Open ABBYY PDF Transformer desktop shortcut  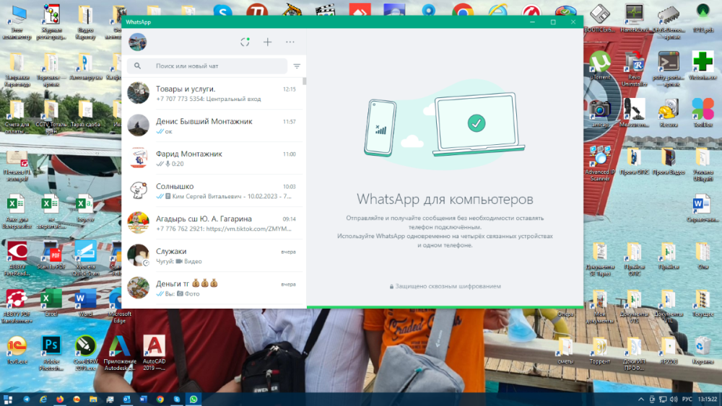pyautogui.click(x=17, y=305)
